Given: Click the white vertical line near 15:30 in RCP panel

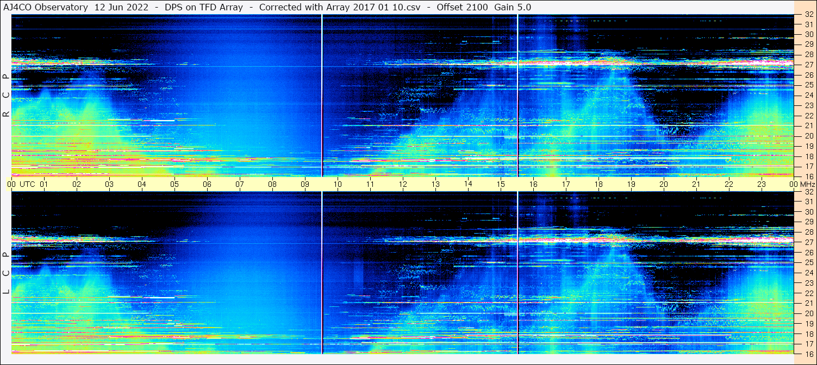Looking at the screenshot, I should 517,96.
